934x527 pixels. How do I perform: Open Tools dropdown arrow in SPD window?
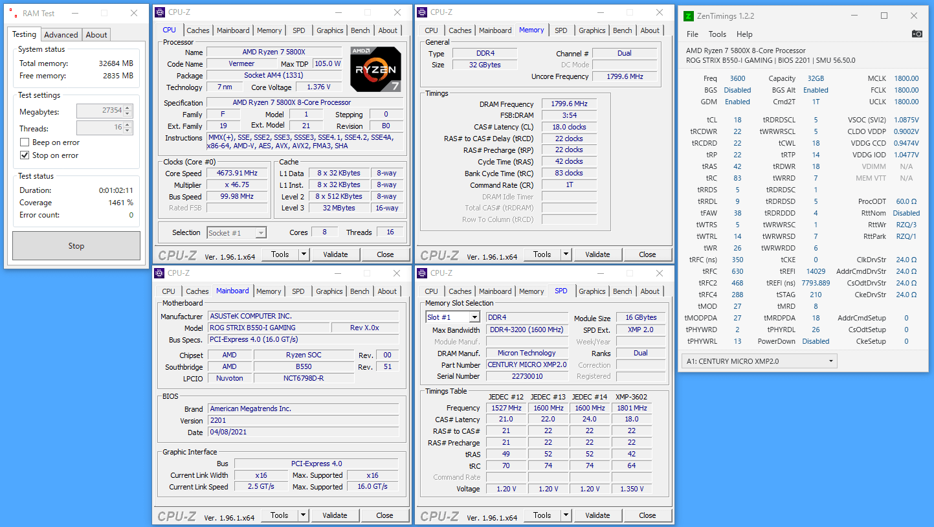click(x=565, y=515)
